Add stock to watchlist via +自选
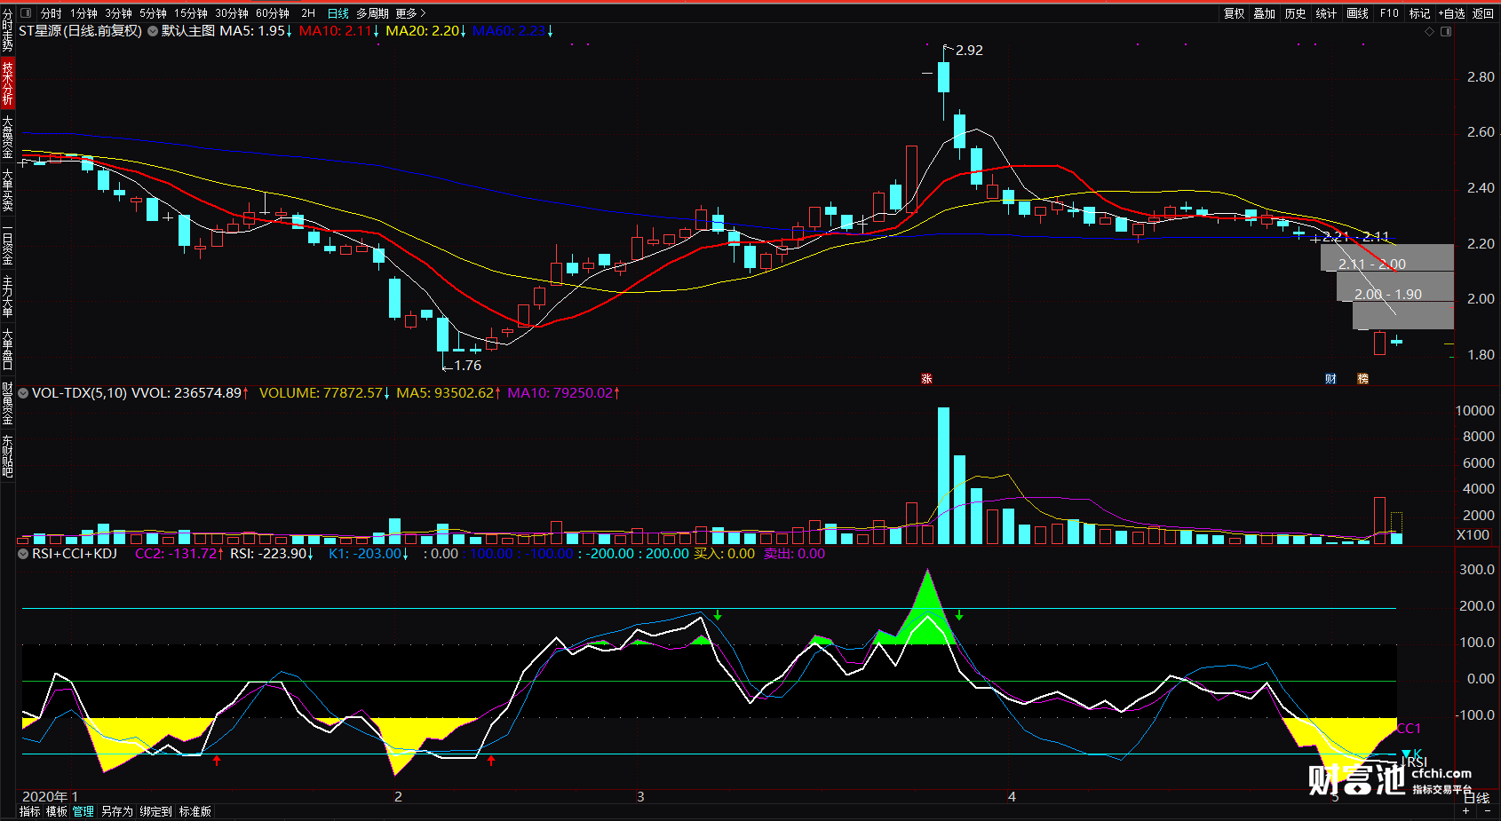Image resolution: width=1501 pixels, height=821 pixels. [x=1453, y=13]
